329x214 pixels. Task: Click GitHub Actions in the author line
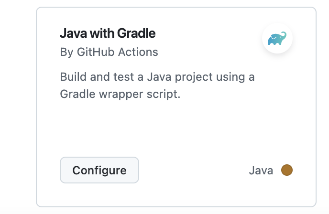pos(117,52)
